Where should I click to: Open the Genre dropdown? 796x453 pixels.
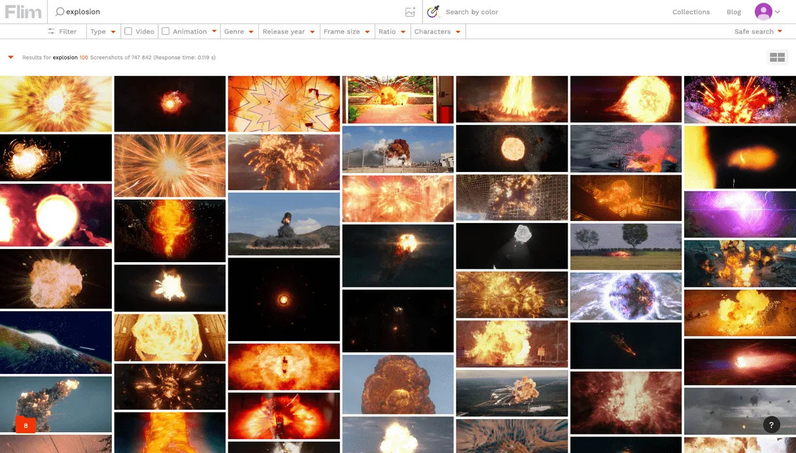pyautogui.click(x=239, y=31)
